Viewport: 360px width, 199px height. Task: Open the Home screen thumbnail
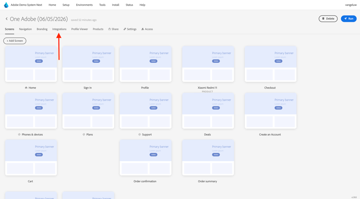click(31, 64)
